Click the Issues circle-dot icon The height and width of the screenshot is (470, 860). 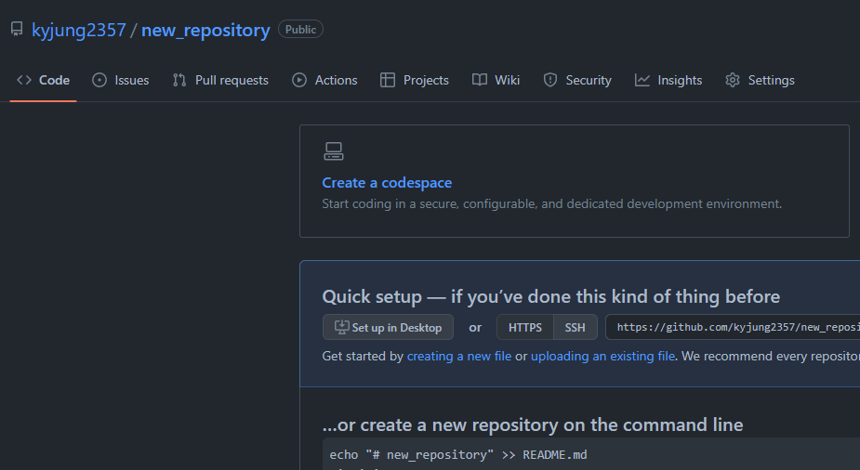tap(99, 80)
